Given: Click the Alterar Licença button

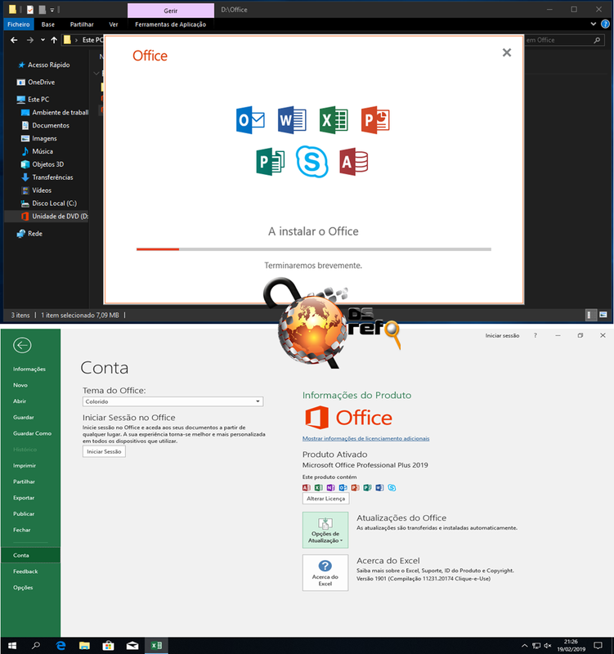Looking at the screenshot, I should coord(325,499).
